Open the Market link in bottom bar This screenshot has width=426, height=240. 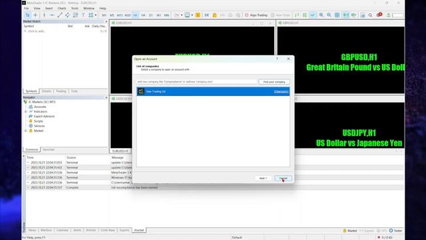(350, 231)
